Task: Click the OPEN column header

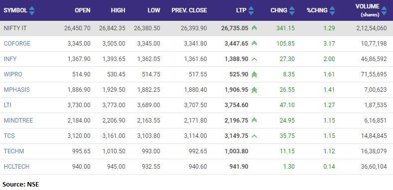Action: coord(83,10)
